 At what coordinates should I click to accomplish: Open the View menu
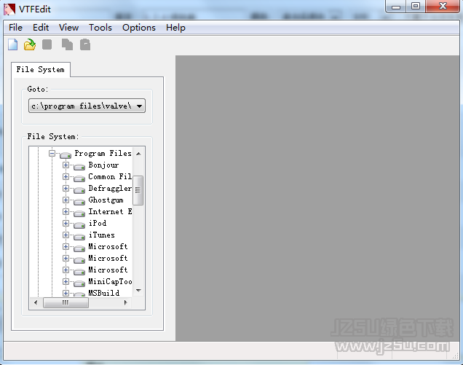[69, 28]
